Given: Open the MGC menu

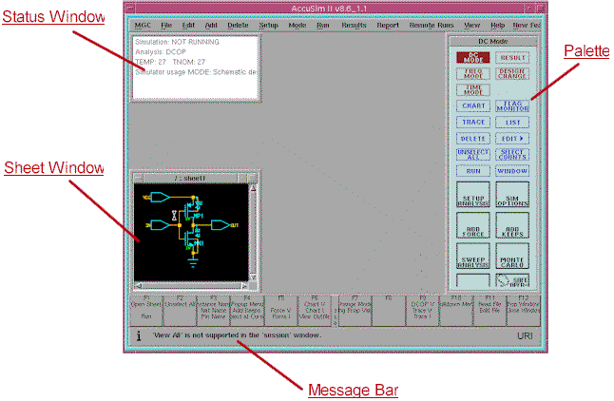Looking at the screenshot, I should tap(143, 25).
